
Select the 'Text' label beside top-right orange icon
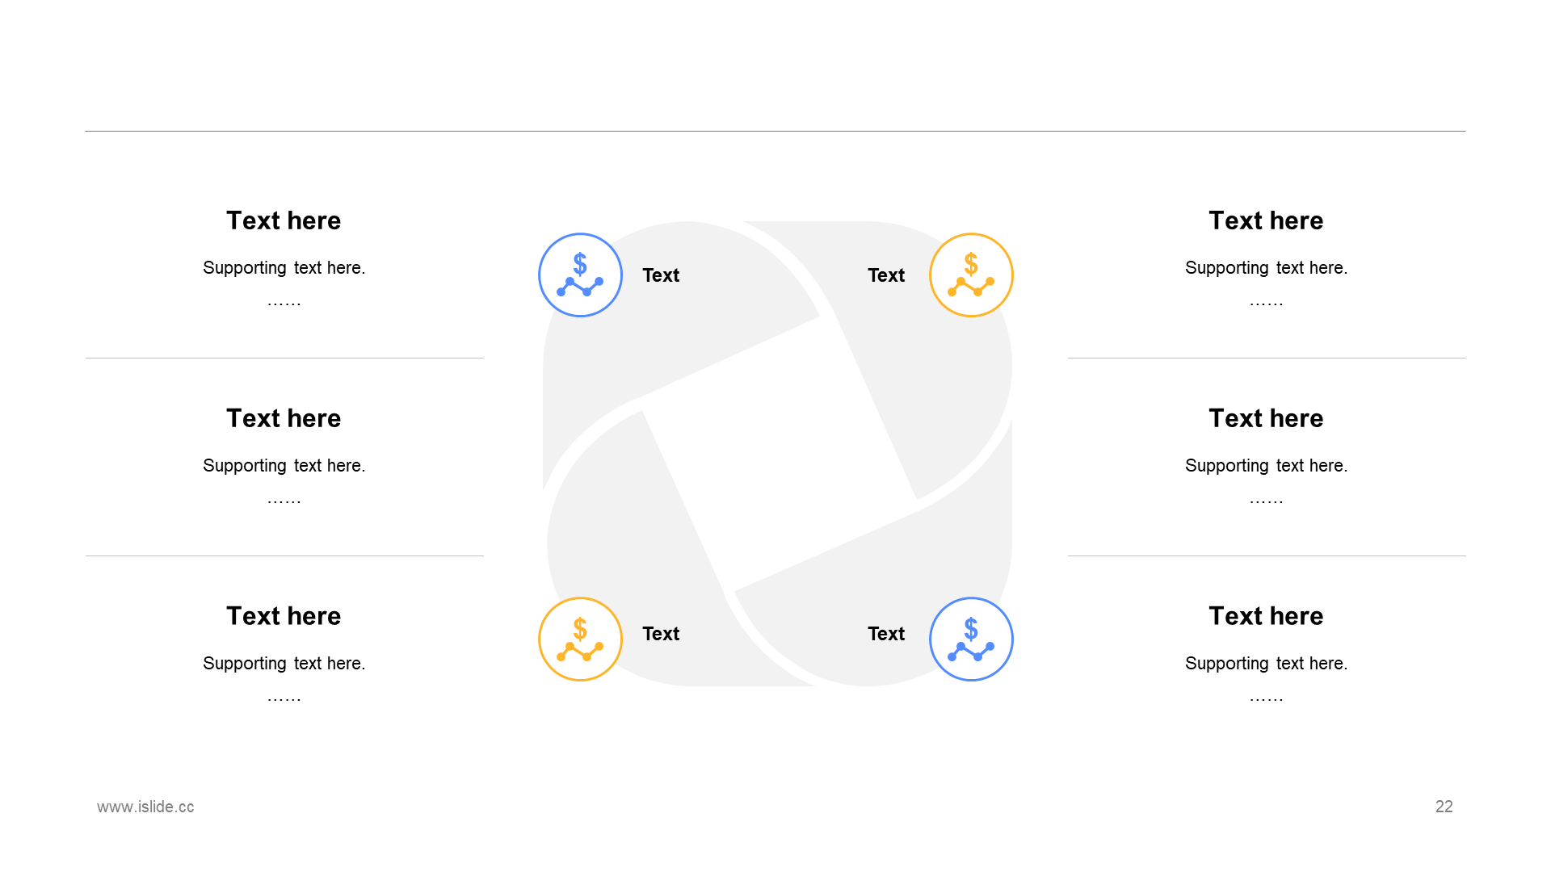(886, 275)
